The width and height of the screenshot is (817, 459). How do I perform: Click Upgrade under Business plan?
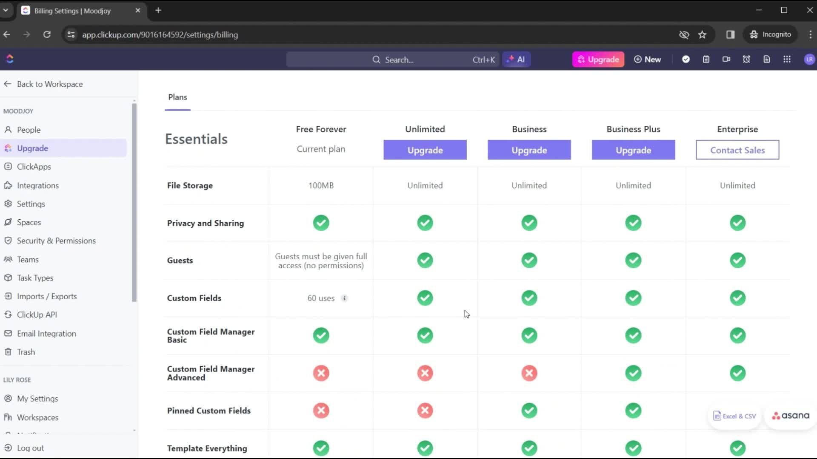pos(529,150)
